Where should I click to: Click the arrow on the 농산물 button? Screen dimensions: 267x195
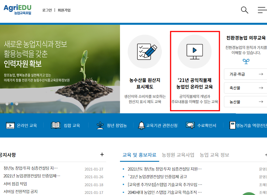(x=261, y=102)
